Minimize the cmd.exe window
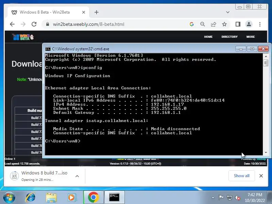The height and width of the screenshot is (204, 272). click(x=241, y=49)
